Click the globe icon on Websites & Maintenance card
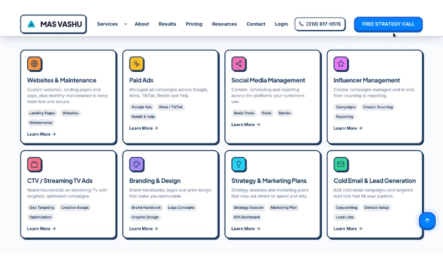The image size is (443, 265). point(34,63)
